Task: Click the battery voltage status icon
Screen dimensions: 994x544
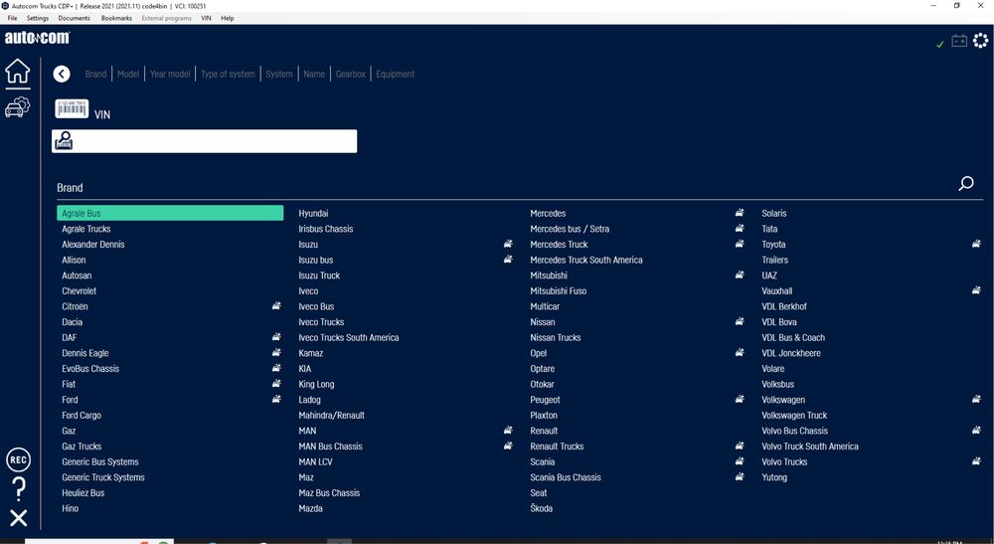Action: pos(959,41)
